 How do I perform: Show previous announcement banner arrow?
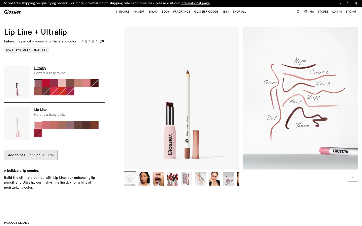(341, 3)
